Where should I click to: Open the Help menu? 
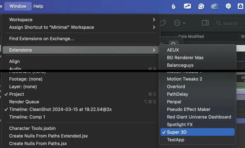[38, 6]
